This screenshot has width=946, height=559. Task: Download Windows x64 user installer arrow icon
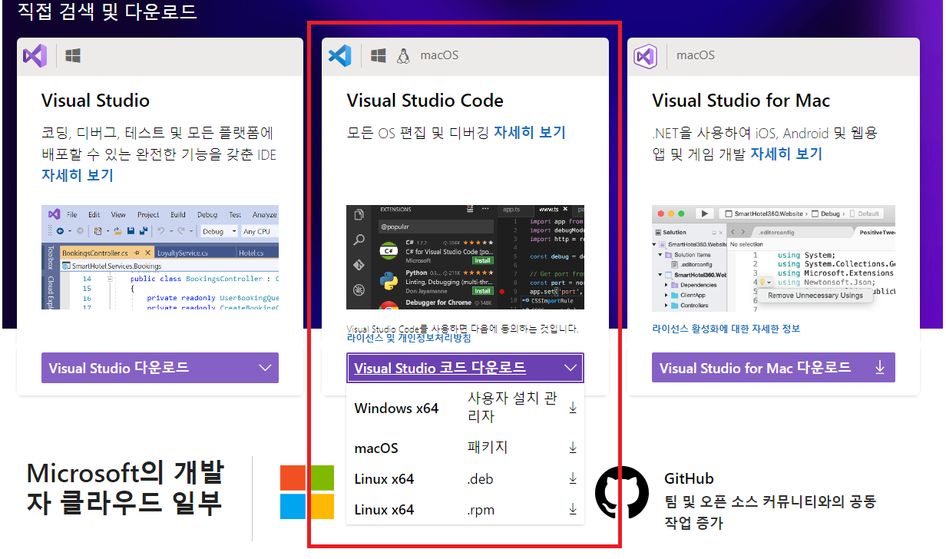click(x=573, y=408)
